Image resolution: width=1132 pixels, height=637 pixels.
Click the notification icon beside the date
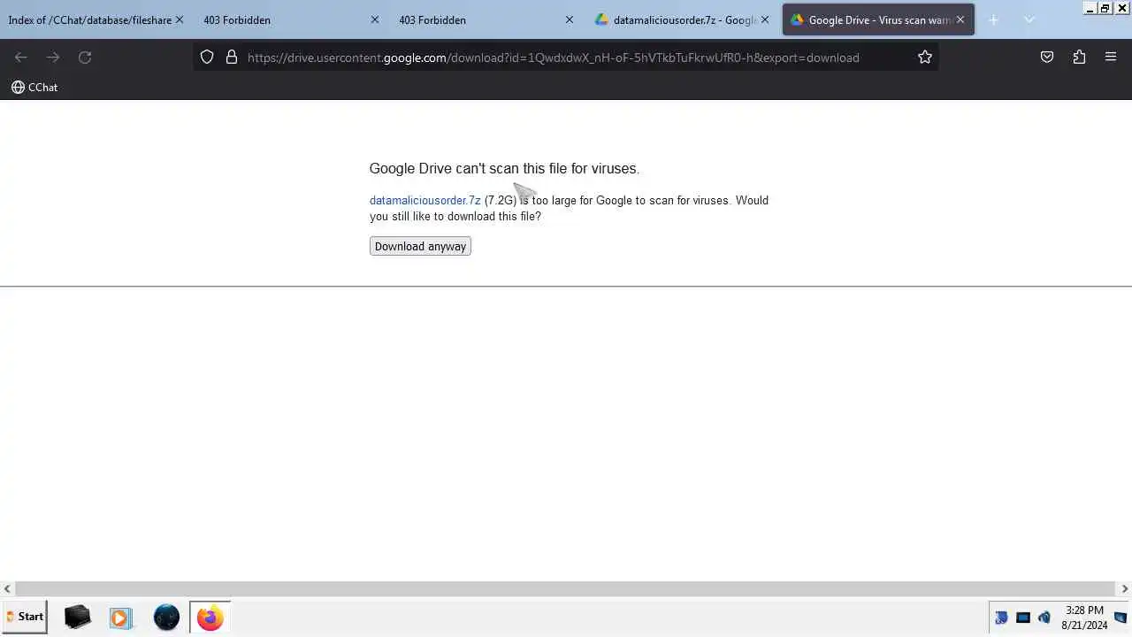(1121, 618)
